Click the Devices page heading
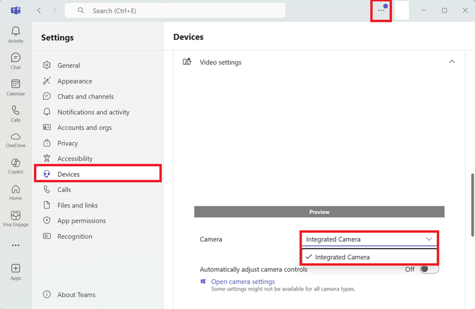 189,37
